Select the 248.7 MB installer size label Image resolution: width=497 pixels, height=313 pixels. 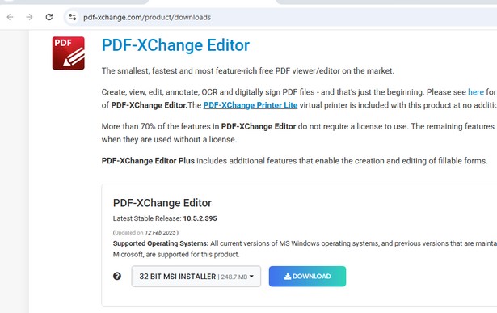coord(234,277)
